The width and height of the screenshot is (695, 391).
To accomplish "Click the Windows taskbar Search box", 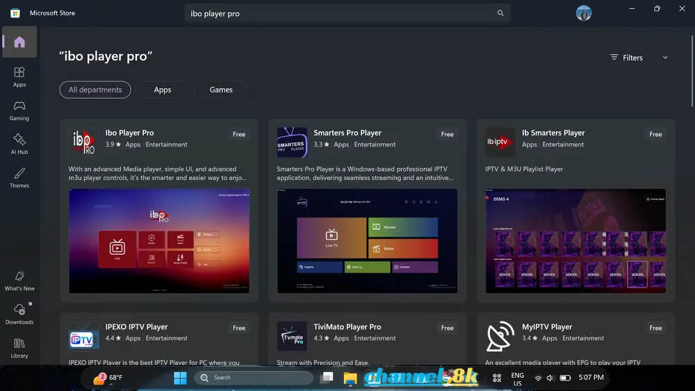I will [254, 378].
